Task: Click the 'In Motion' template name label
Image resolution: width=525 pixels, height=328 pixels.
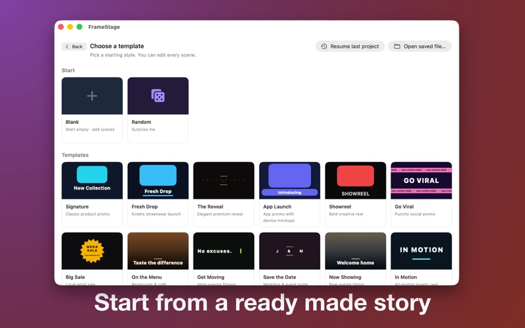Action: (x=406, y=277)
